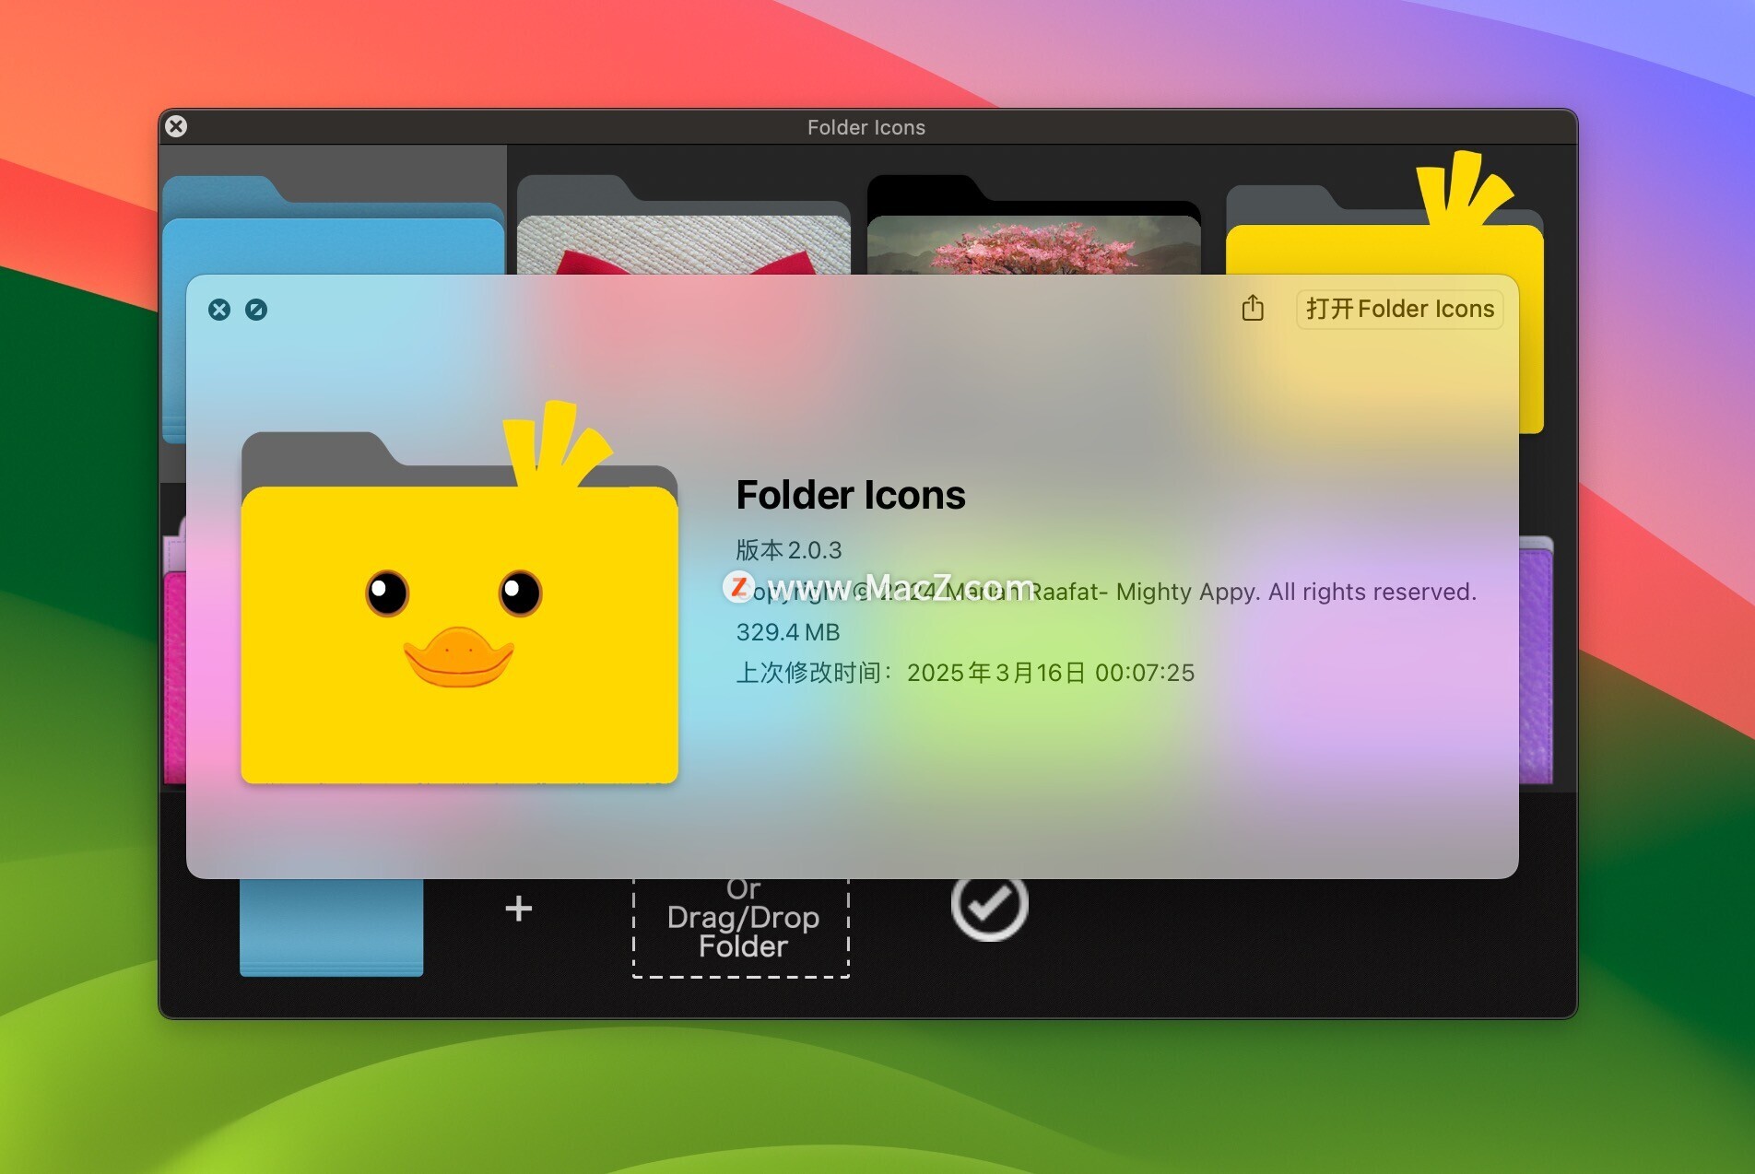
Task: Click the Folder Icons window title bar text
Action: [866, 127]
